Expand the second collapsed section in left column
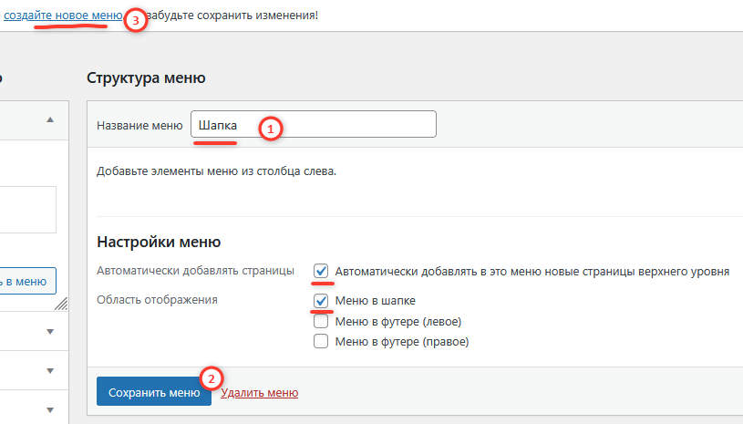This screenshot has height=424, width=743. click(50, 370)
